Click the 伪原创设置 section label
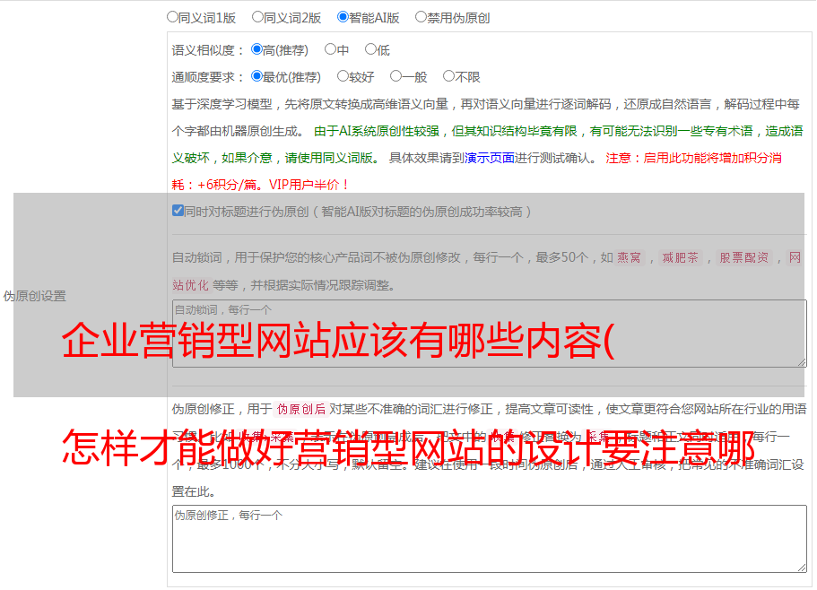817x590 pixels. pos(35,296)
